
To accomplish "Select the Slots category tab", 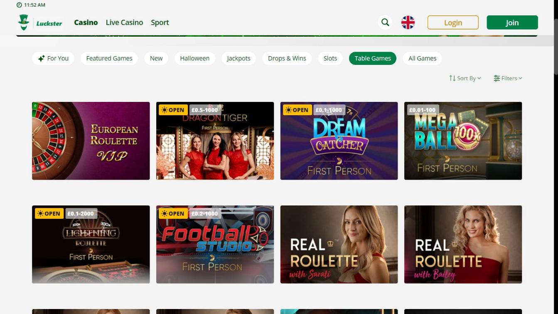I will [x=330, y=58].
